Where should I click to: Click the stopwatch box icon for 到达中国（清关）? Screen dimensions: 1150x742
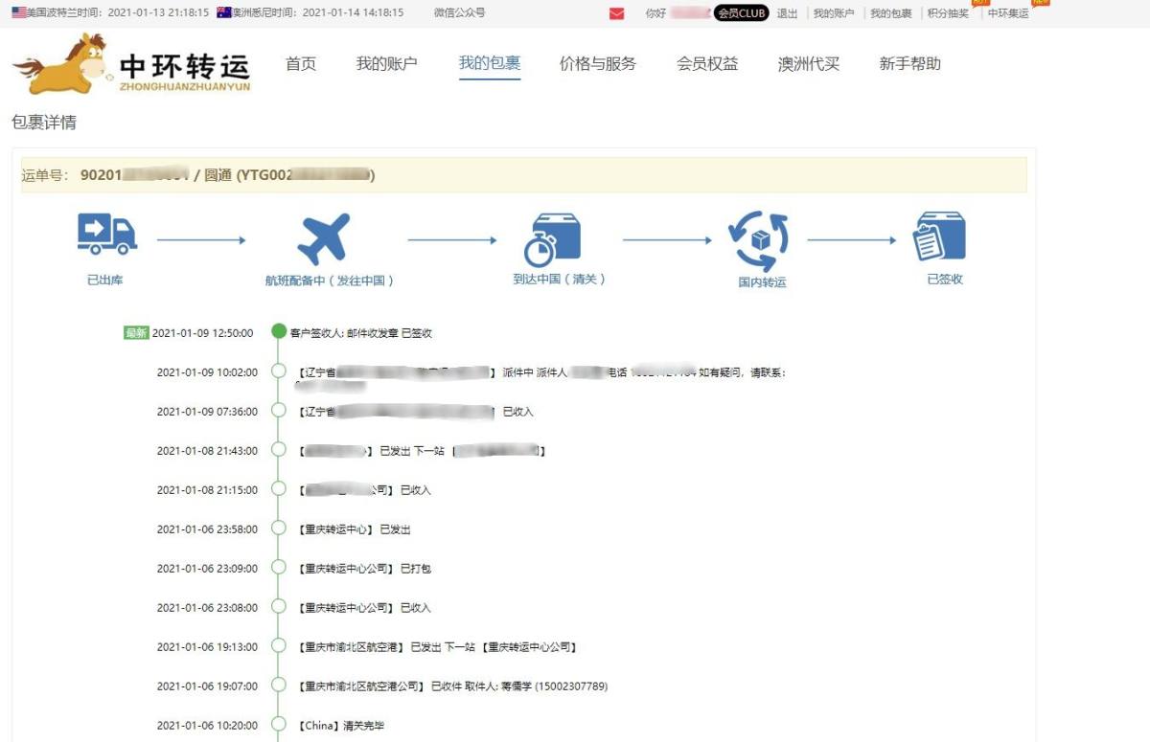553,239
